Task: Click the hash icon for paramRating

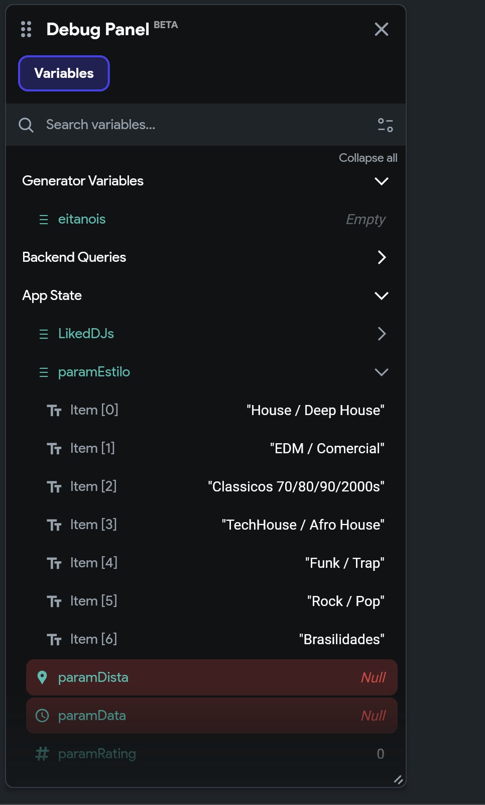Action: tap(42, 754)
